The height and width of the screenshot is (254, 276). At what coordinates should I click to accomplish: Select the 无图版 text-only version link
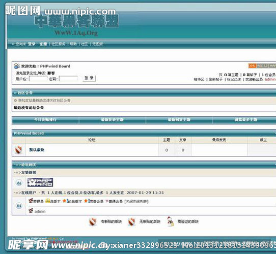[98, 44]
